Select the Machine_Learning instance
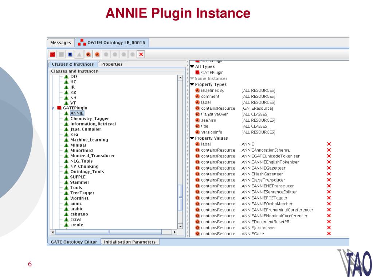Viewport: 373px width, 280px height. [89, 140]
